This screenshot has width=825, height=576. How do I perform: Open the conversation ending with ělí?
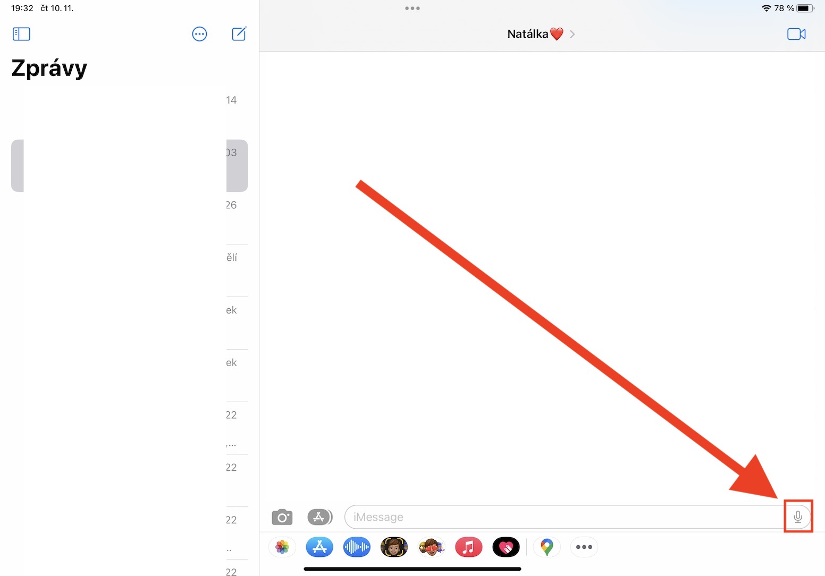click(130, 270)
